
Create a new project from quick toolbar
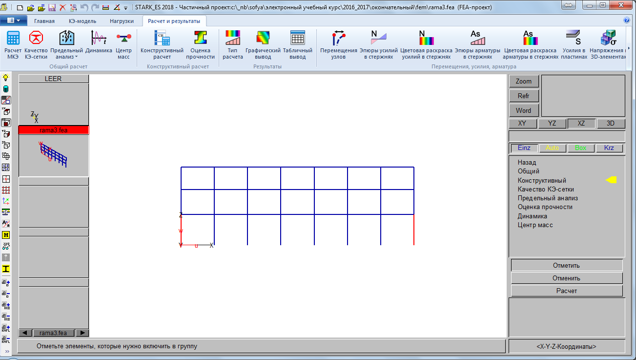(20, 8)
